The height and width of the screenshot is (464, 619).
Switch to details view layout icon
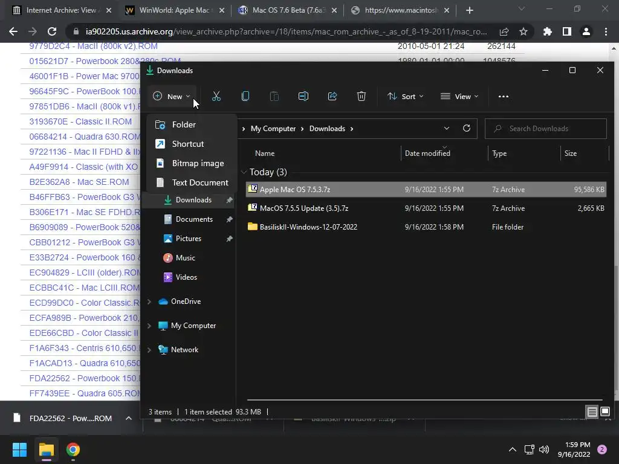click(592, 412)
